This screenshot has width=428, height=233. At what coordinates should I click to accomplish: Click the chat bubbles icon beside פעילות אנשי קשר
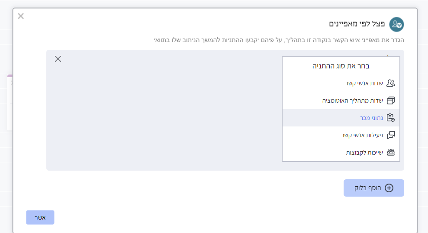tap(391, 135)
